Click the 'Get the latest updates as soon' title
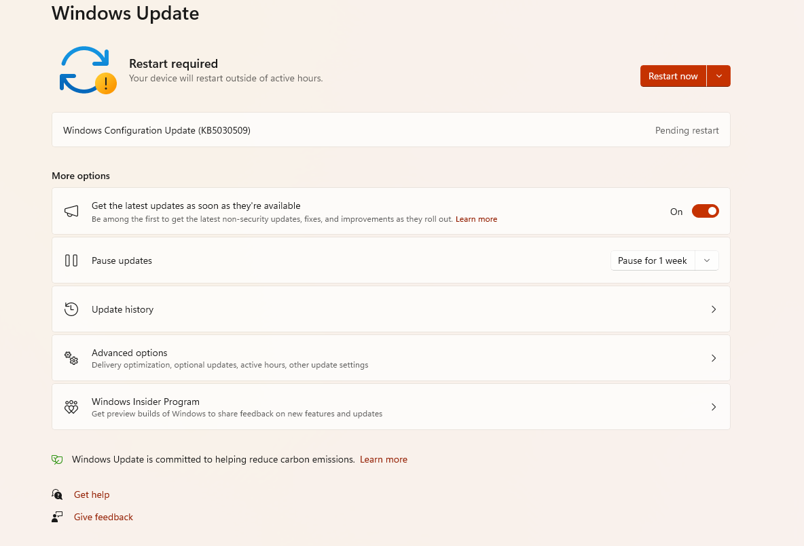The image size is (804, 546). click(x=196, y=206)
